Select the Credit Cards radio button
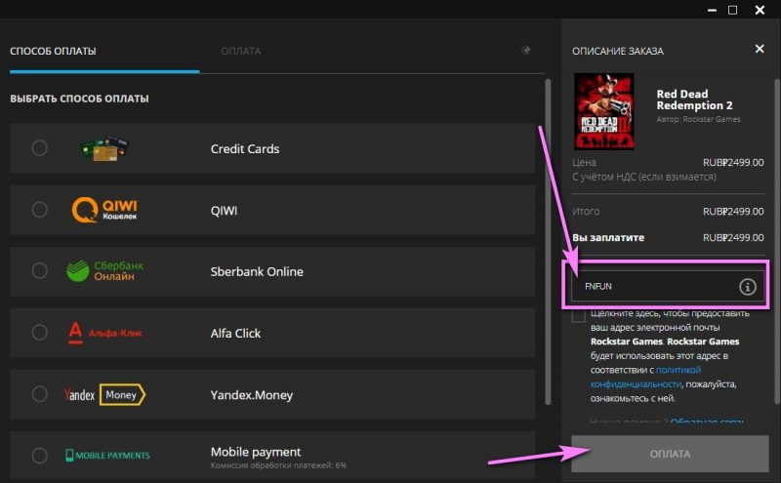The height and width of the screenshot is (483, 781). click(39, 148)
